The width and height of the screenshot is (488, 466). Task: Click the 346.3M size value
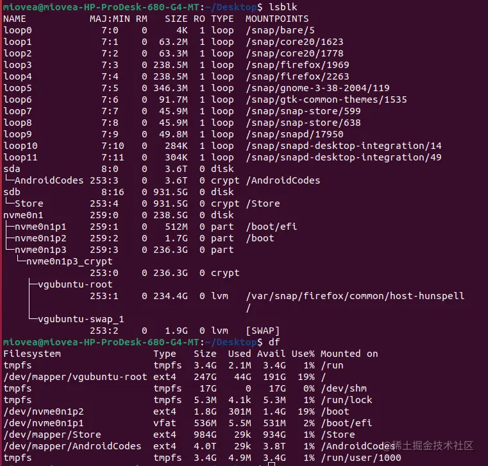[x=171, y=88]
